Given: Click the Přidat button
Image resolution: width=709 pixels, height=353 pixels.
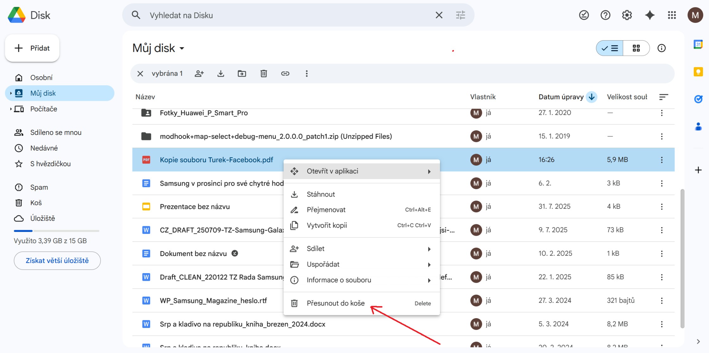Looking at the screenshot, I should [32, 48].
